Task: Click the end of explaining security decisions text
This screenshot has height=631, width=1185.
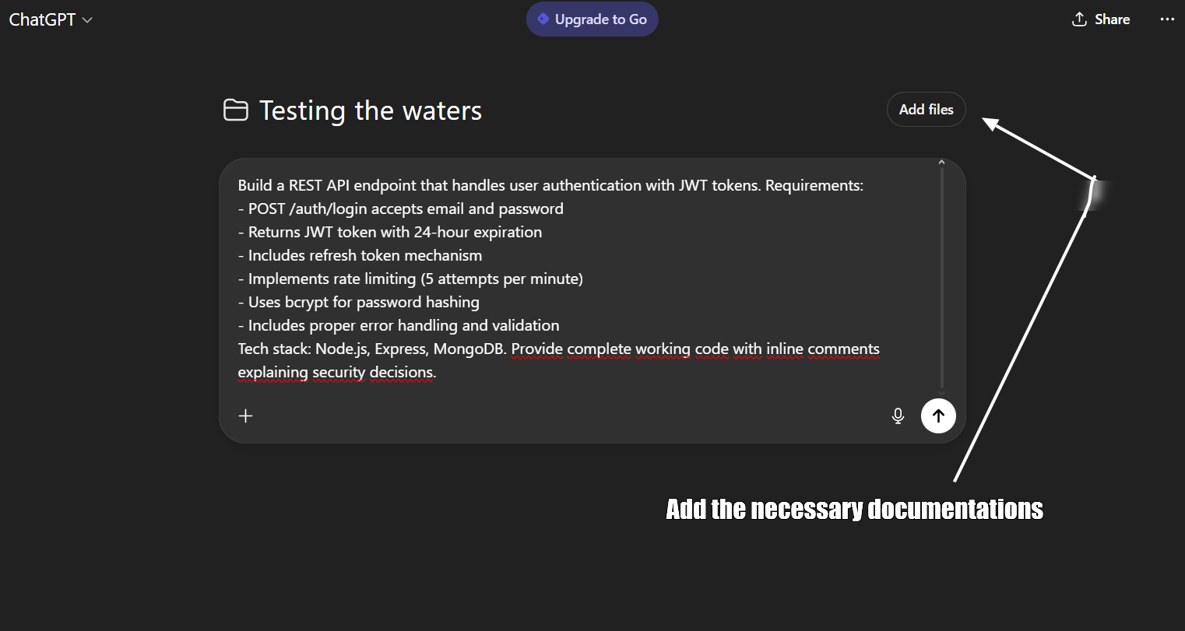Action: click(436, 373)
